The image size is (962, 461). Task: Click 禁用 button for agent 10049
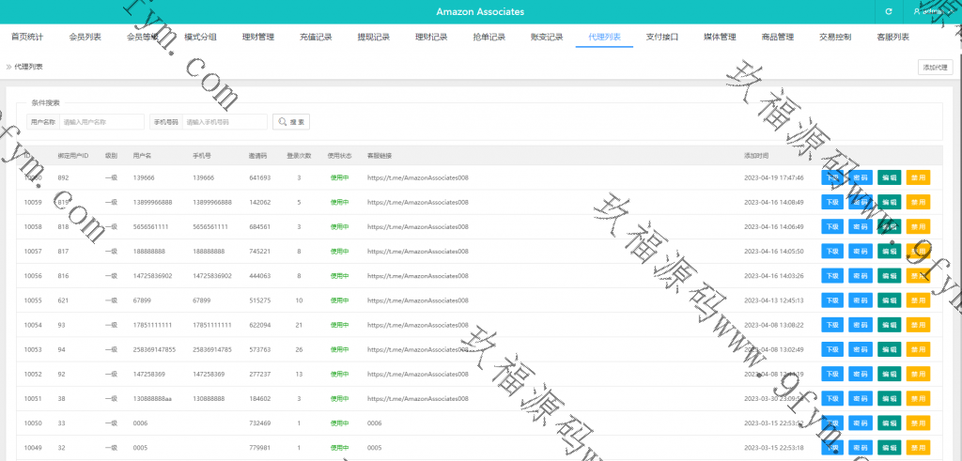click(918, 447)
